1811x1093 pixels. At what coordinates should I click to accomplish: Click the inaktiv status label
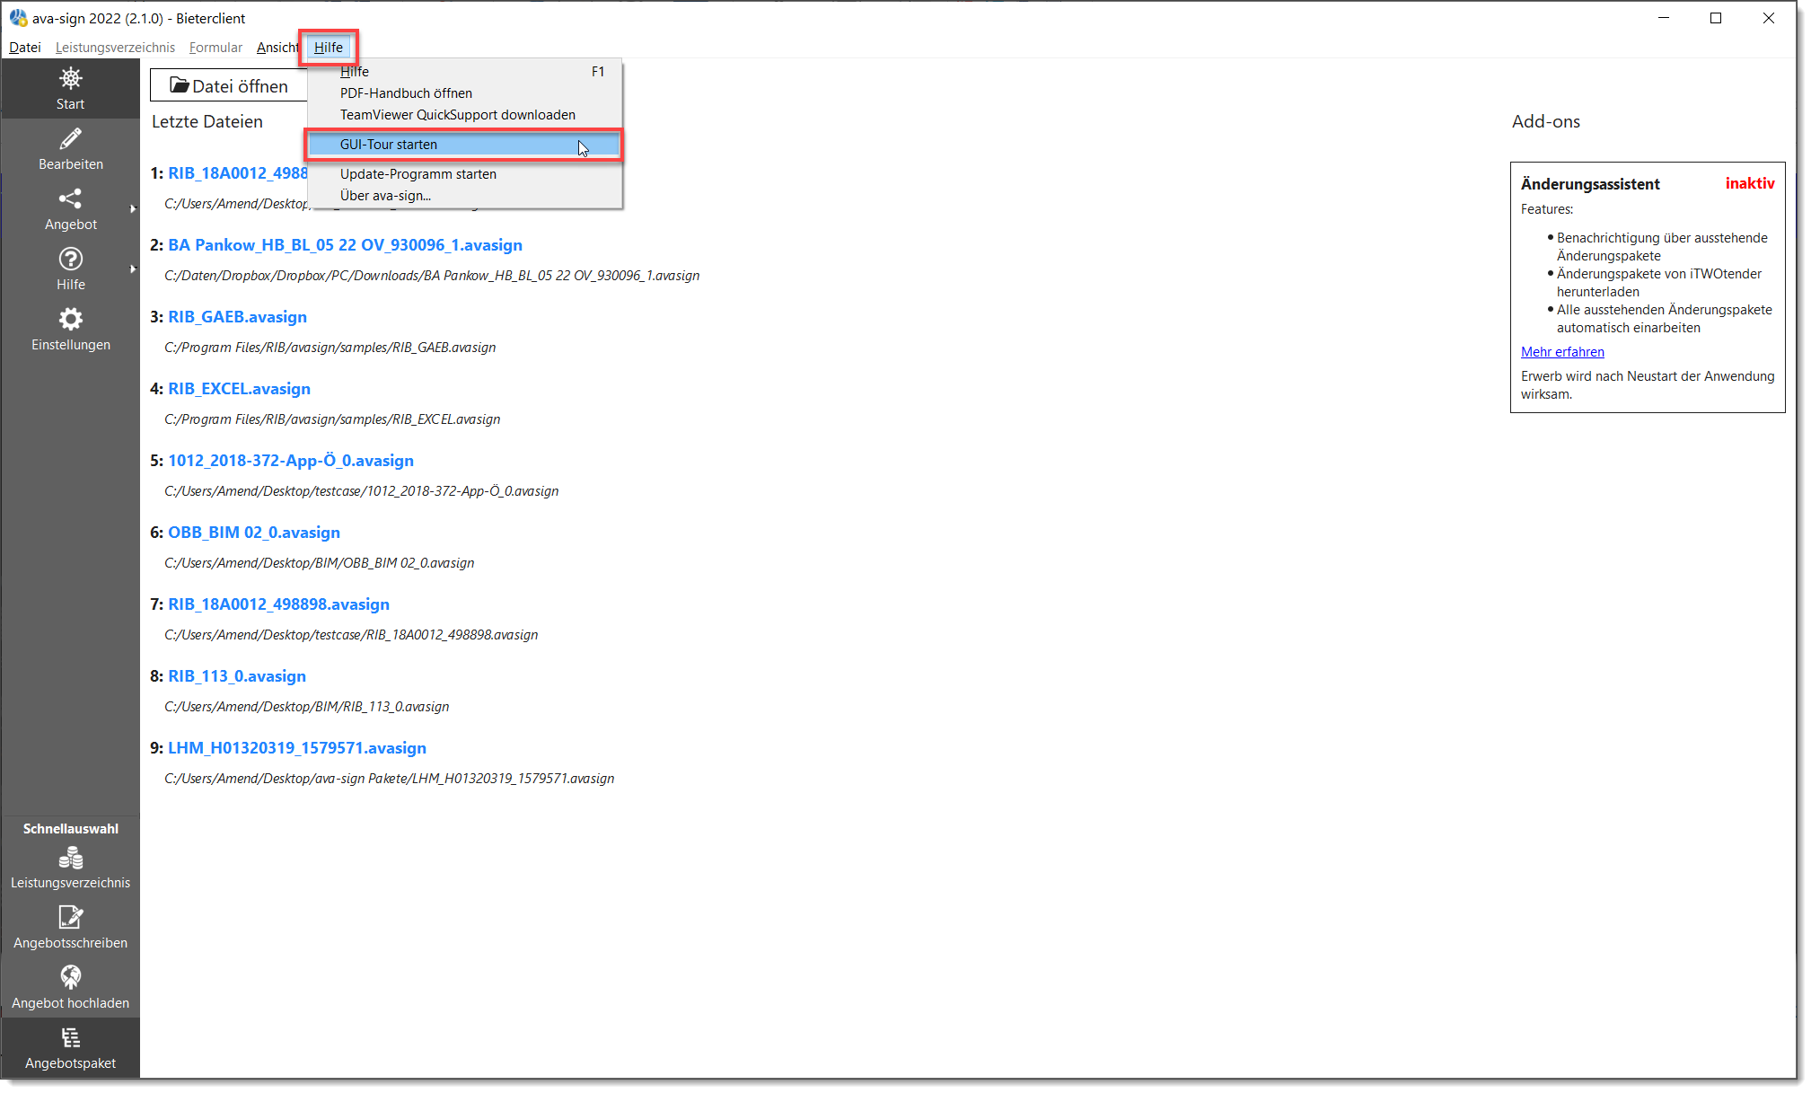pyautogui.click(x=1749, y=183)
